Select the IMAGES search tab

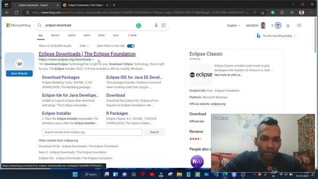[x=55, y=35]
